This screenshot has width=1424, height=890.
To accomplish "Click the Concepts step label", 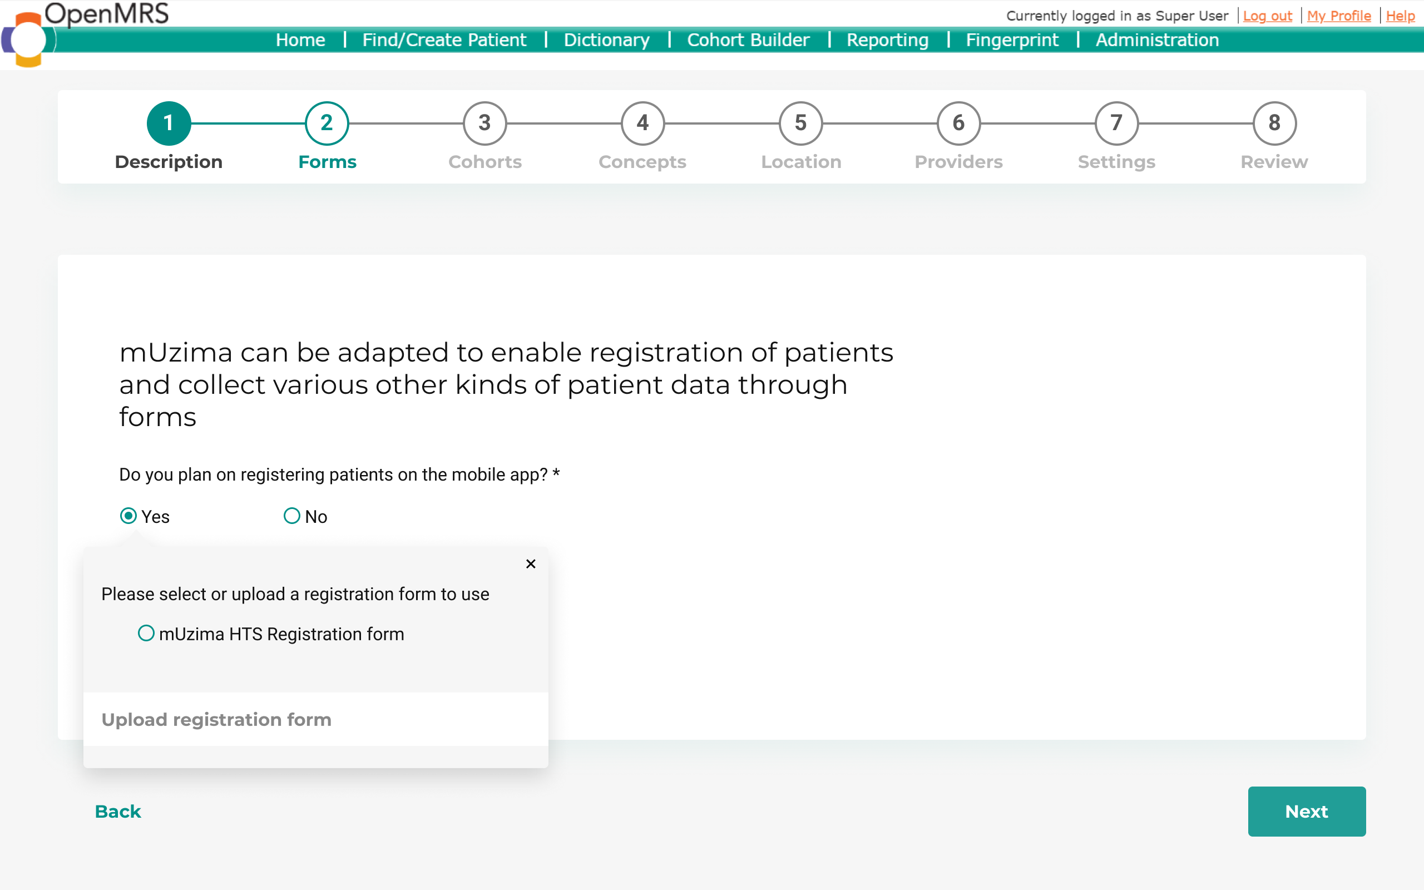I will (642, 162).
